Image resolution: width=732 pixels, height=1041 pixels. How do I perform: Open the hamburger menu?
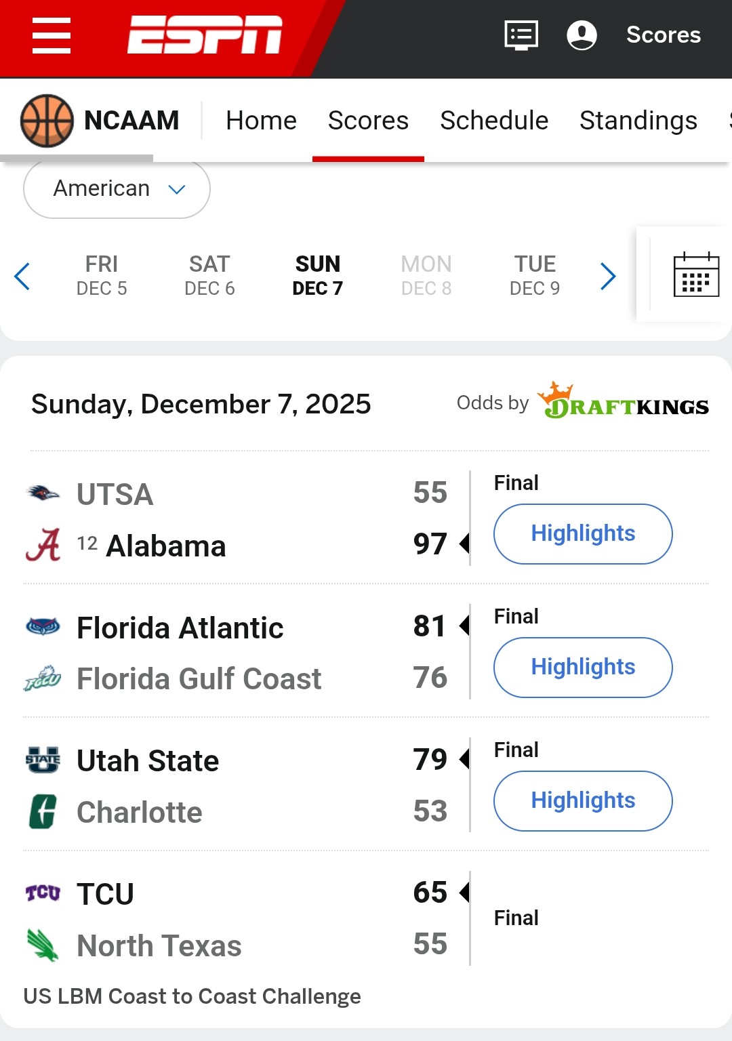(52, 35)
